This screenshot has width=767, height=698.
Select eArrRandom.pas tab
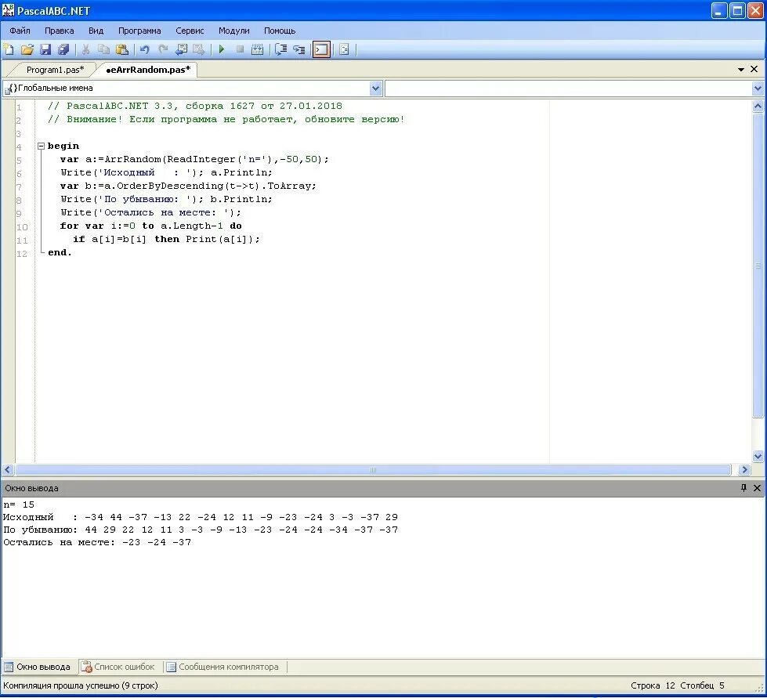coord(148,70)
